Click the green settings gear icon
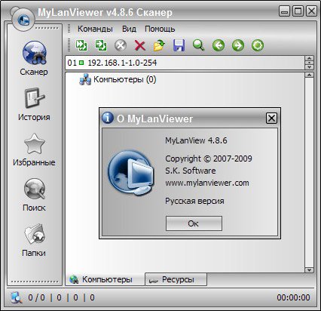This screenshot has height=311, width=321. [258, 45]
